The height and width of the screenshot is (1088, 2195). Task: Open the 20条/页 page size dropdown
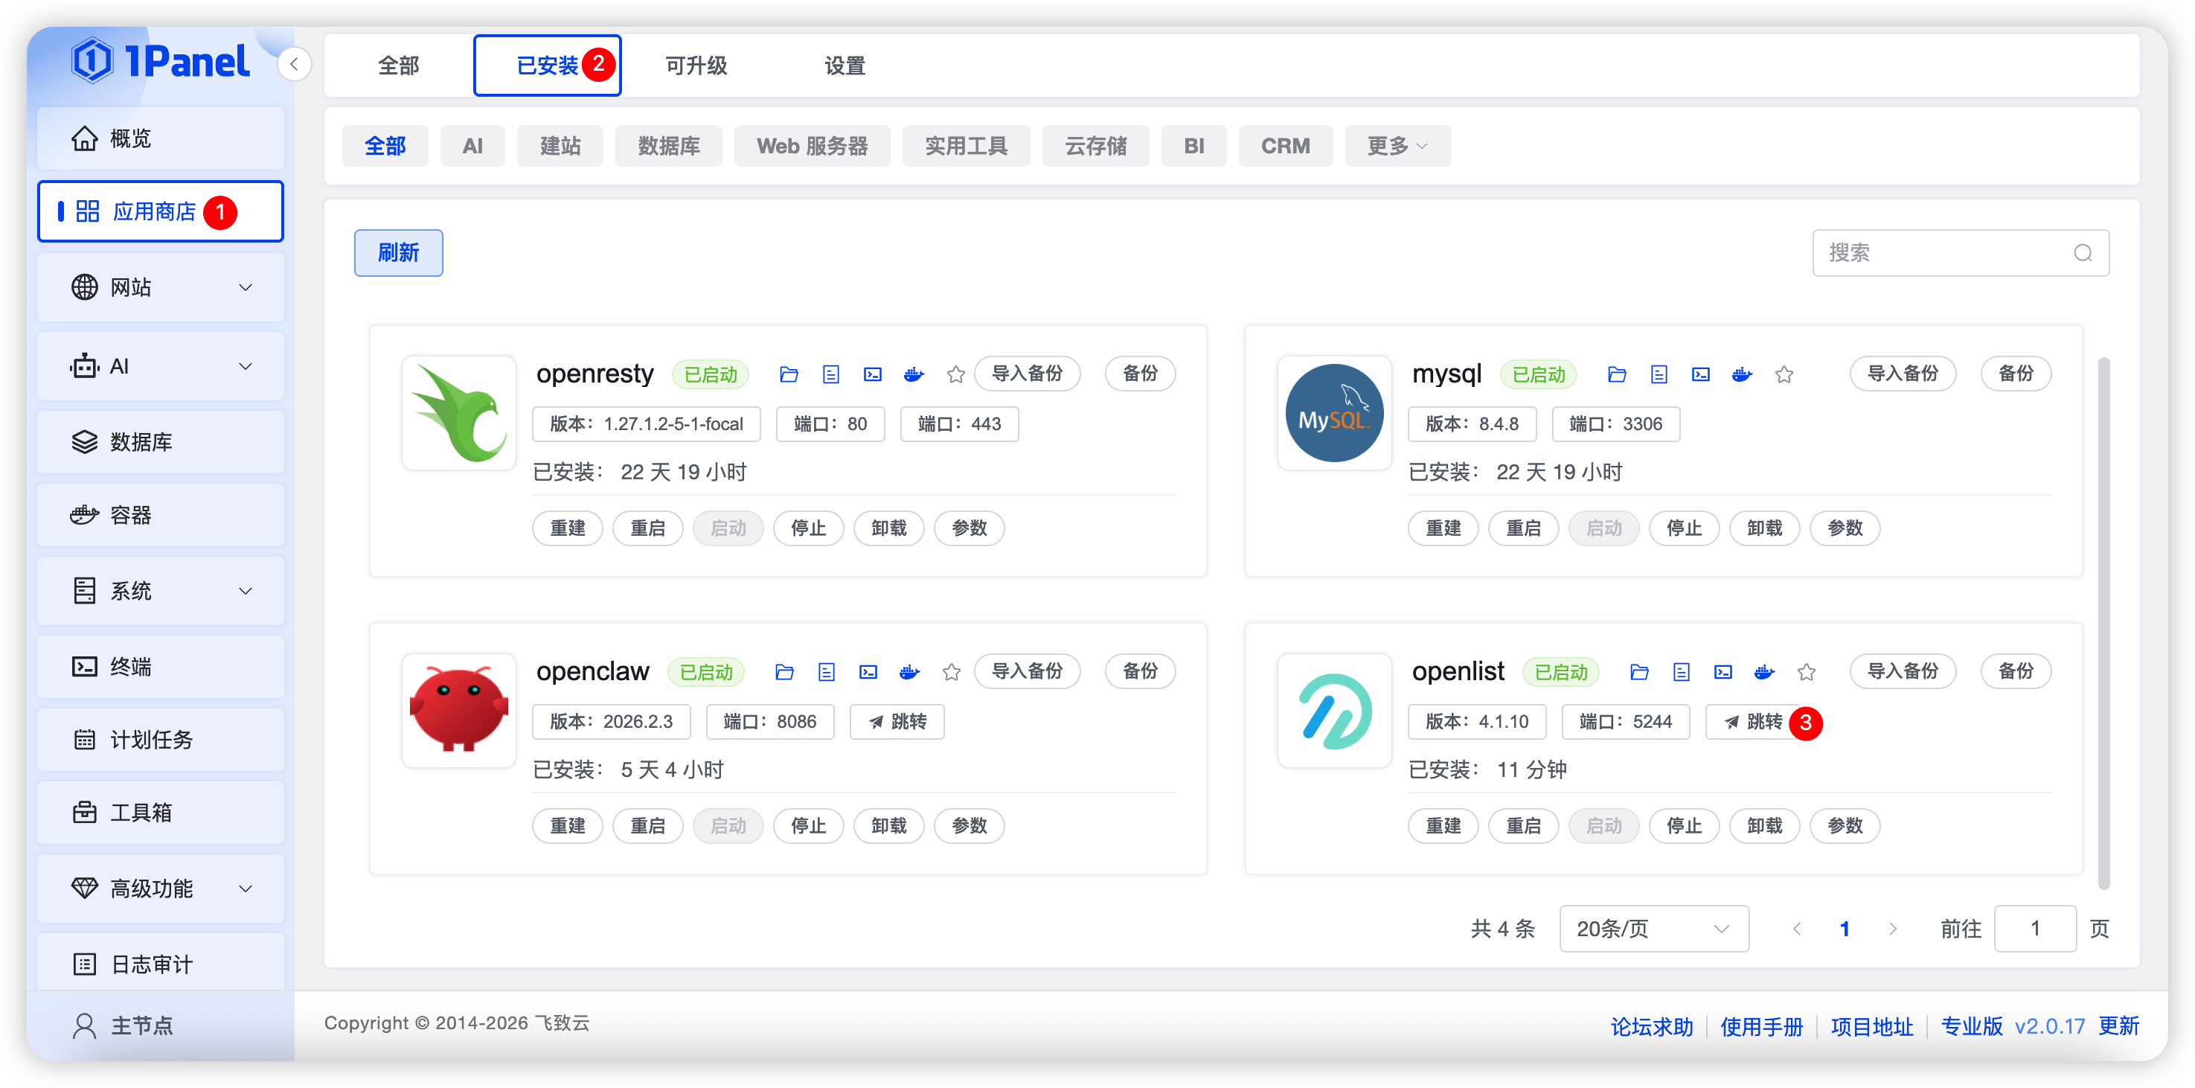click(1653, 928)
